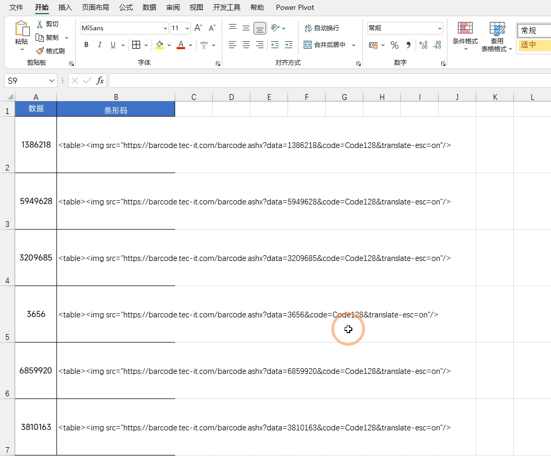Open the font (字体) group dialog launcher
The height and width of the screenshot is (456, 551).
click(218, 64)
